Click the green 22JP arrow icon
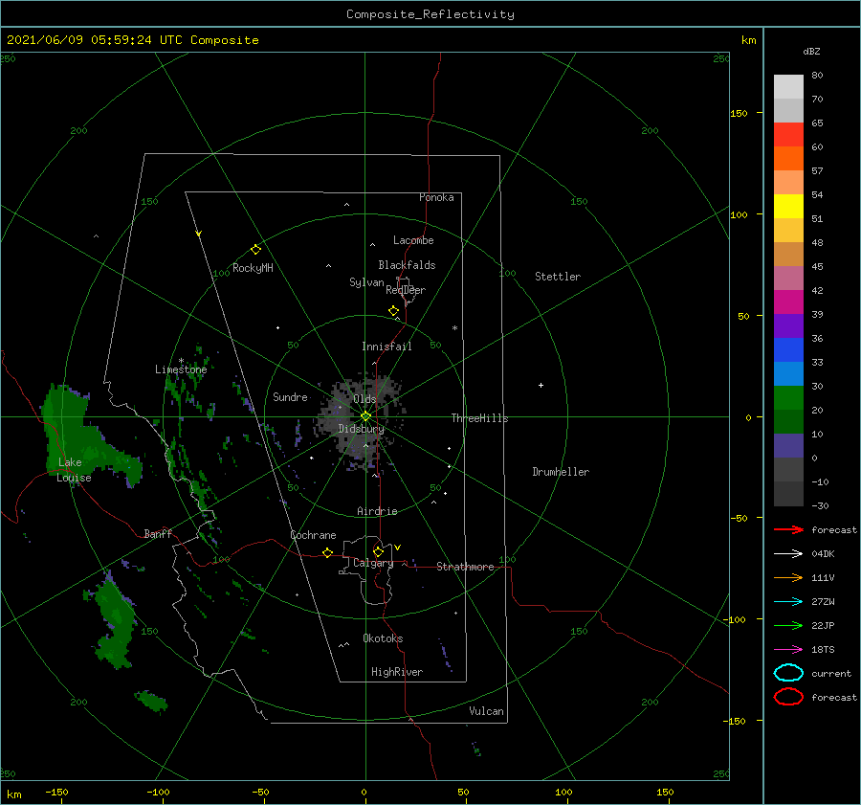The image size is (861, 805). pos(788,625)
